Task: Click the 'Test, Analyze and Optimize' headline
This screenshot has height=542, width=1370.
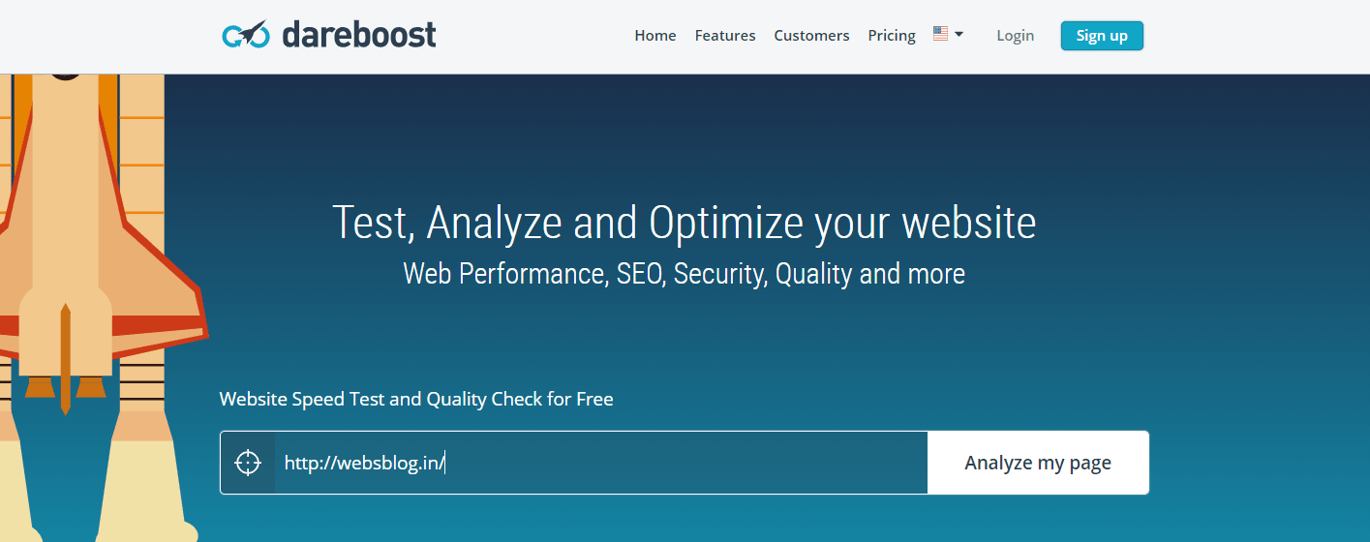Action: coord(685,223)
